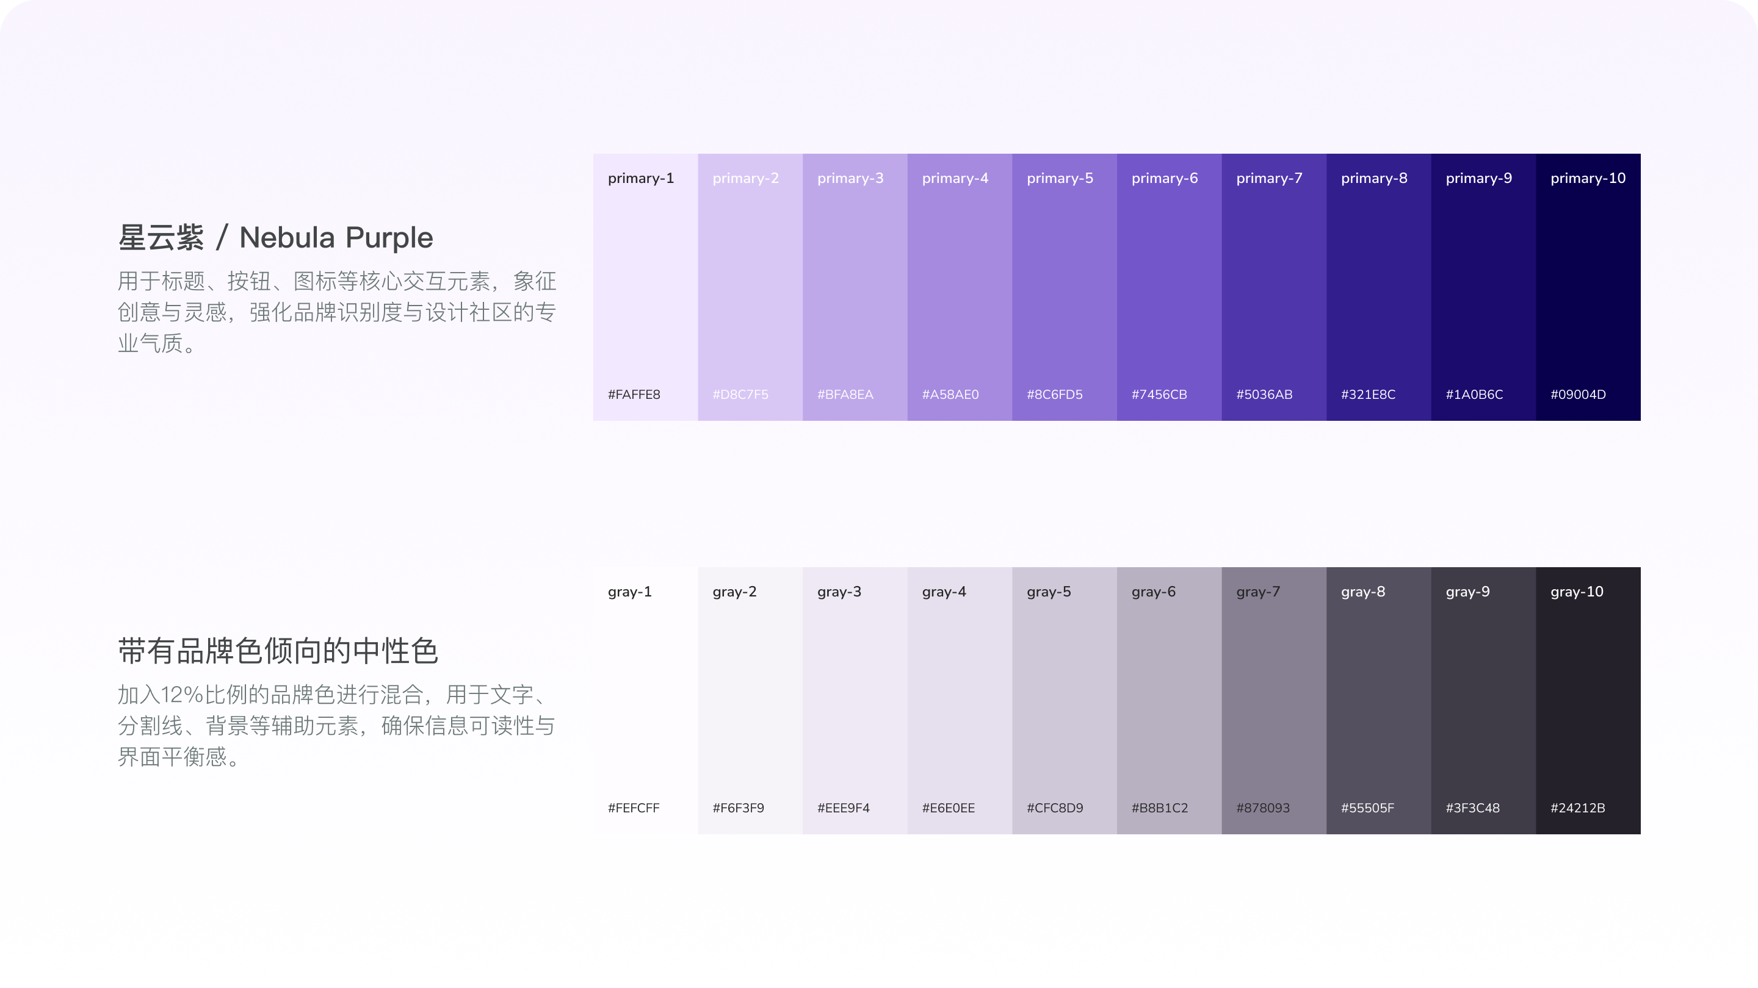Click the primary-8 dark purple swatch
This screenshot has width=1758, height=988.
1380,287
